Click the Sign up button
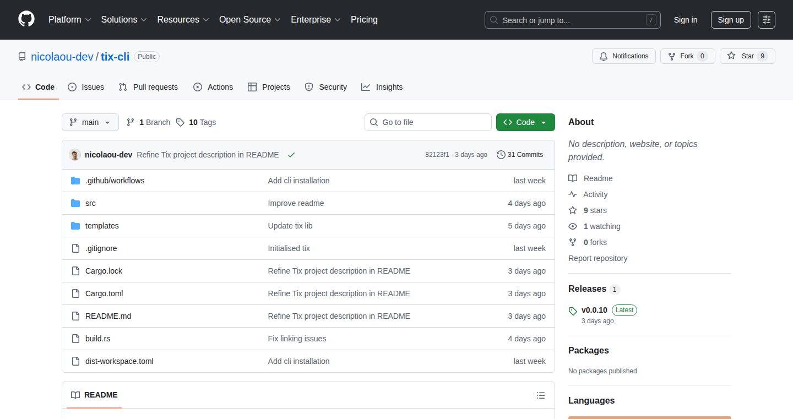Viewport: 793px width, 419px height. (731, 20)
